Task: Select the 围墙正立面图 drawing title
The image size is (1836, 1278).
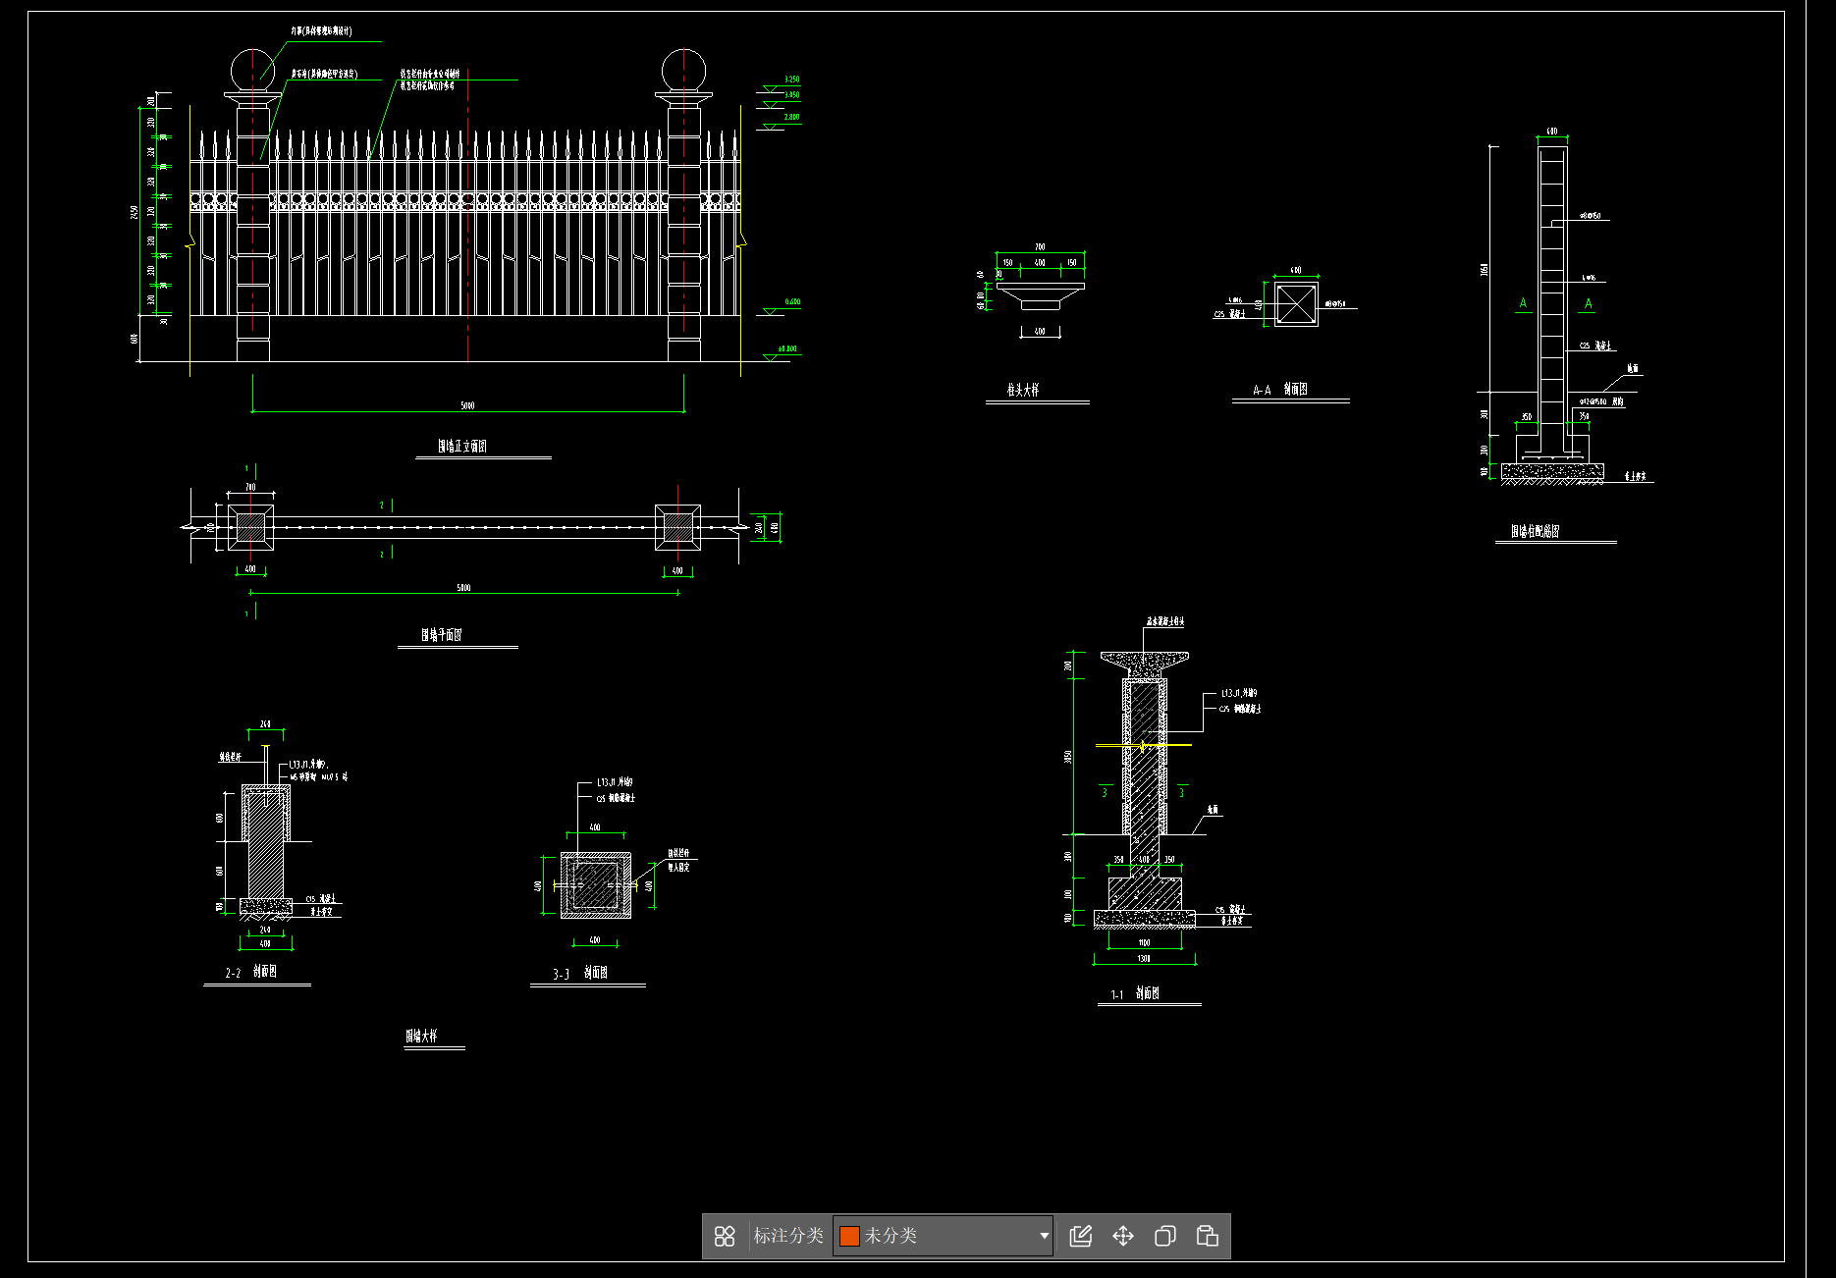Action: click(x=462, y=447)
